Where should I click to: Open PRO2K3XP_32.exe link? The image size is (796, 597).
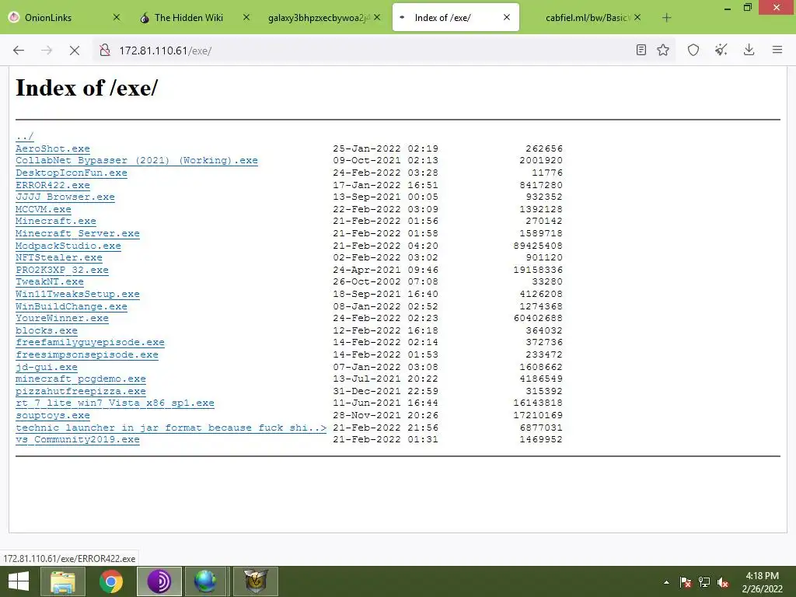tap(62, 270)
